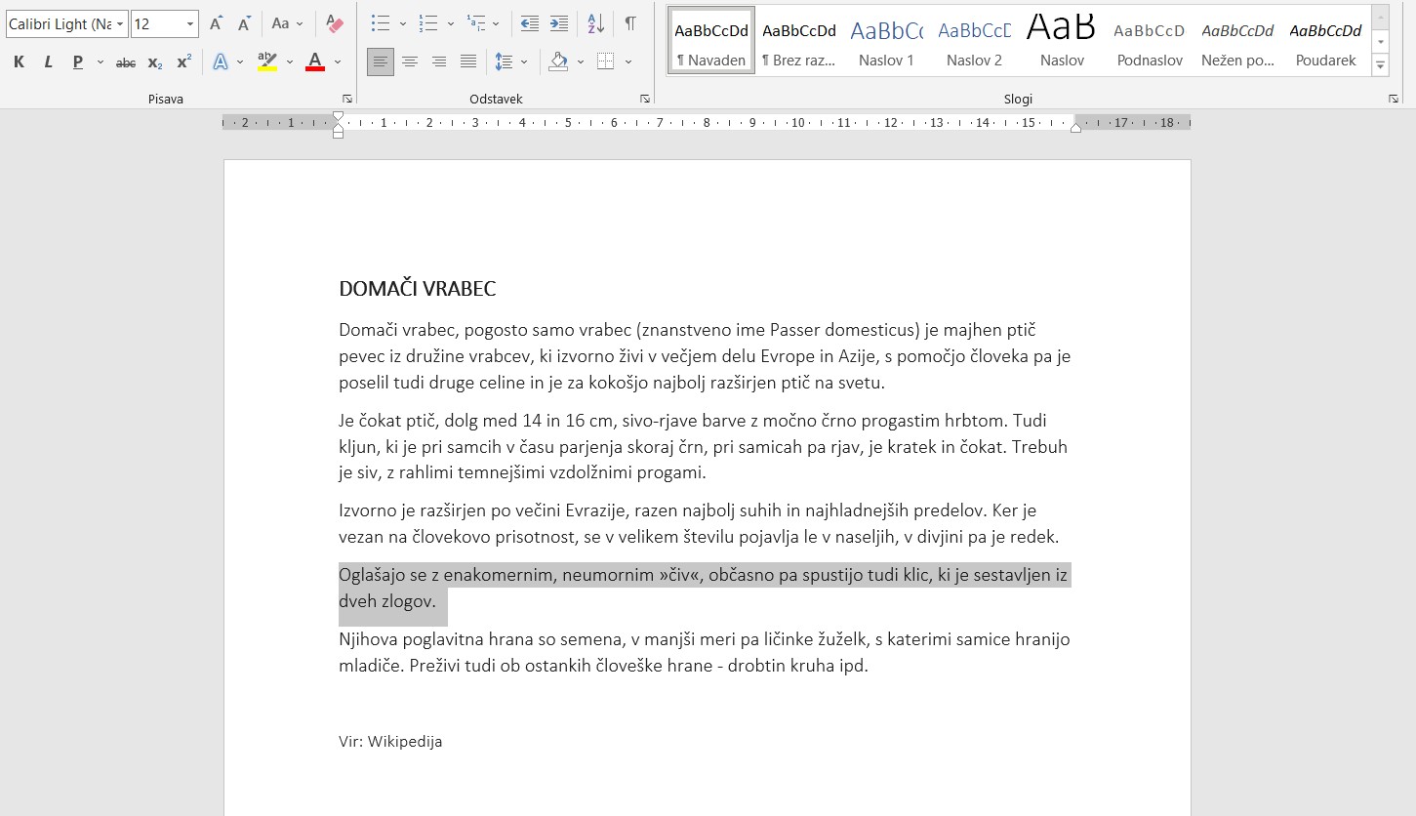Select the right indent marker on ruler
This screenshot has height=816, width=1416.
pyautogui.click(x=1075, y=128)
